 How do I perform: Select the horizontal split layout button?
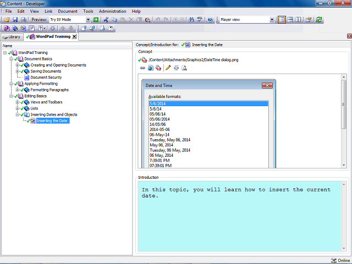point(290,20)
